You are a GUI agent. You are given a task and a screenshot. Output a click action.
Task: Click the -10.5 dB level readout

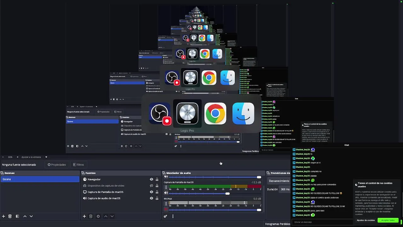coord(256,183)
